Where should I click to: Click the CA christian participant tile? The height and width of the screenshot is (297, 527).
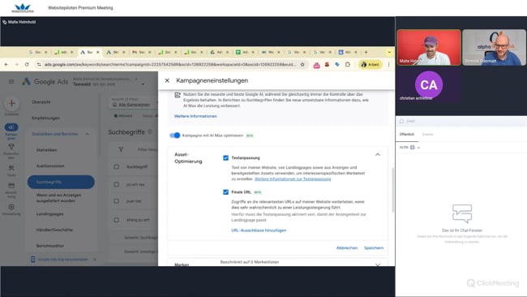429,85
